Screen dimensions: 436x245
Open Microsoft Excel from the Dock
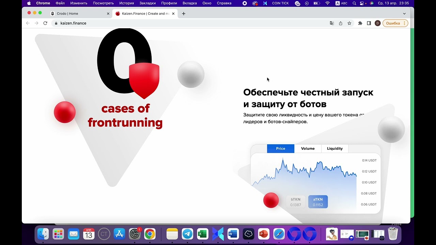pyautogui.click(x=203, y=234)
